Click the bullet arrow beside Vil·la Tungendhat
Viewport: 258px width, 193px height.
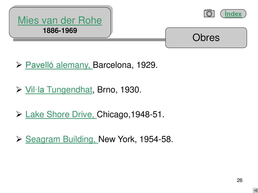[19, 90]
